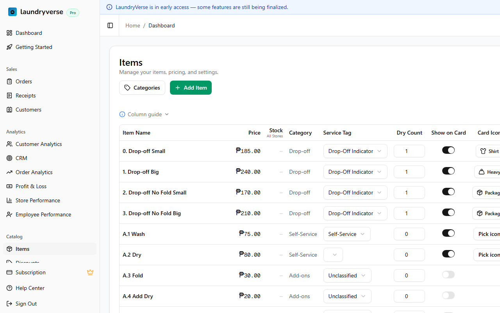Viewport: 500px width, 313px height.
Task: Click the LaundryVerse logo icon
Action: (x=12, y=12)
